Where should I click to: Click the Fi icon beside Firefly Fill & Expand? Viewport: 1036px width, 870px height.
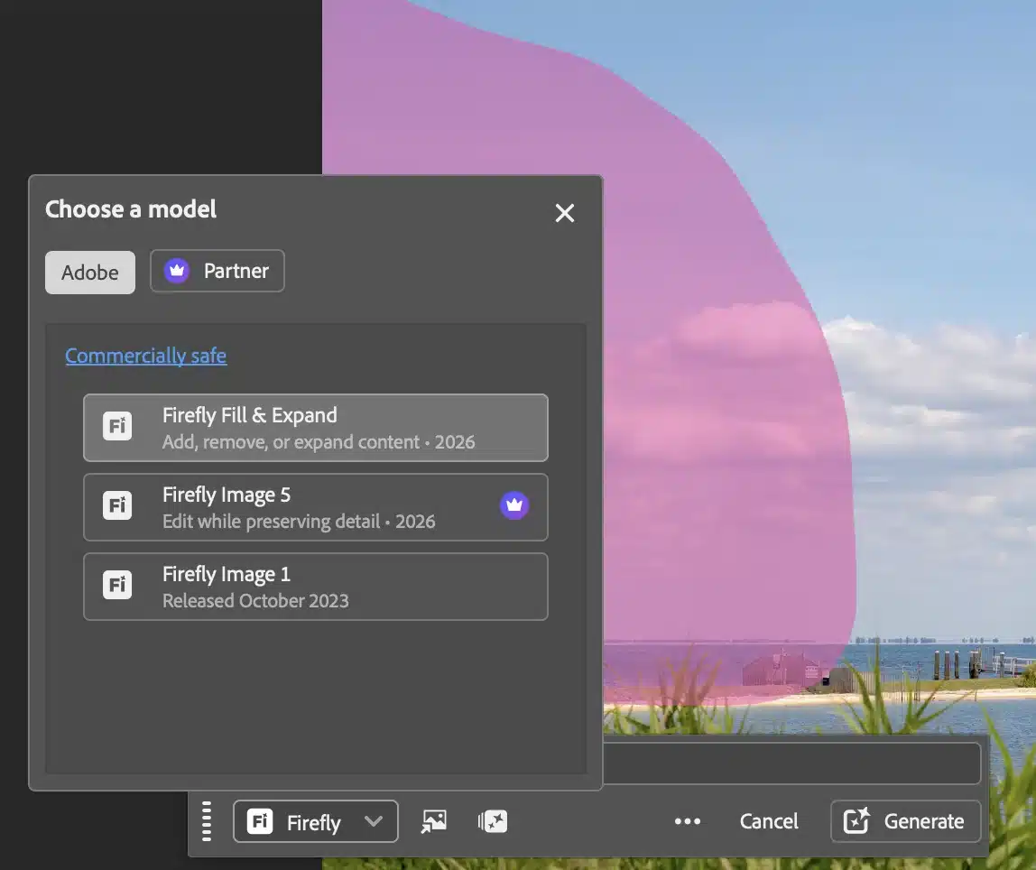point(117,426)
